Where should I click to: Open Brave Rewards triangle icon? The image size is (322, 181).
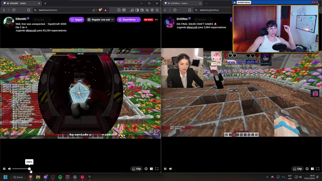pyautogui.click(x=105, y=10)
